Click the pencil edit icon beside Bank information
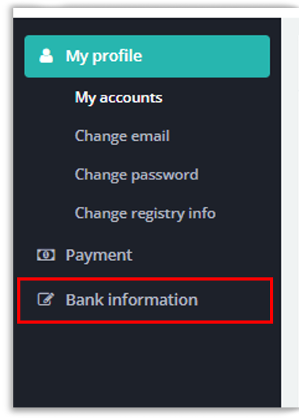The height and width of the screenshot is (420, 299). tap(45, 299)
